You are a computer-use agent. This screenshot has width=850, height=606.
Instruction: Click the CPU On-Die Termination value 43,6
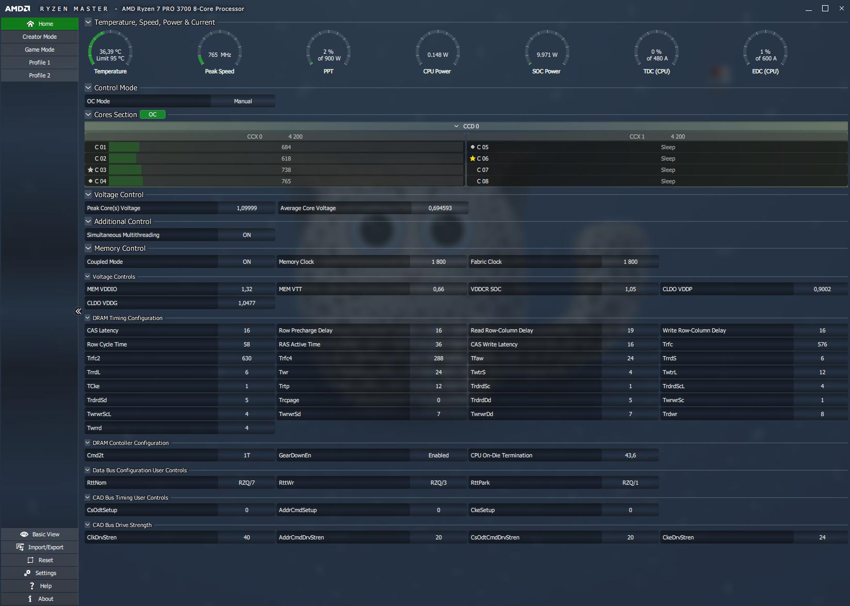point(630,455)
